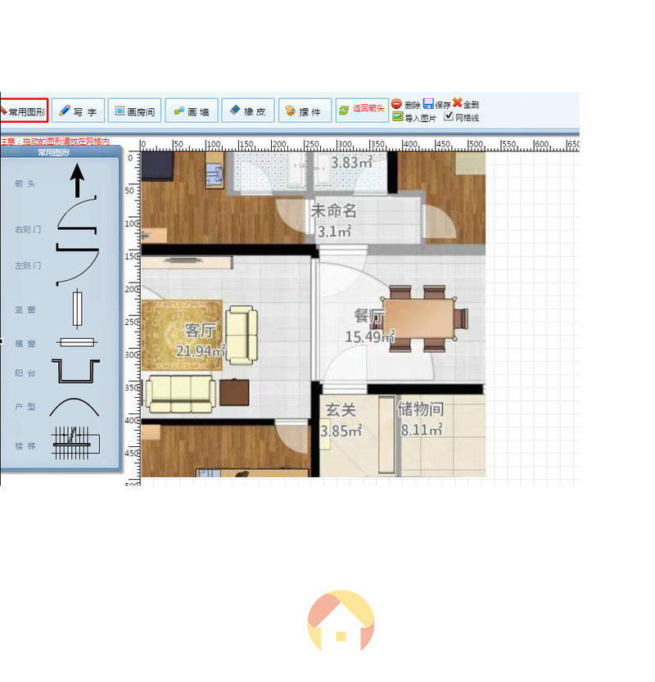
Task: Select the brown coffee table near sofa
Action: 234,392
